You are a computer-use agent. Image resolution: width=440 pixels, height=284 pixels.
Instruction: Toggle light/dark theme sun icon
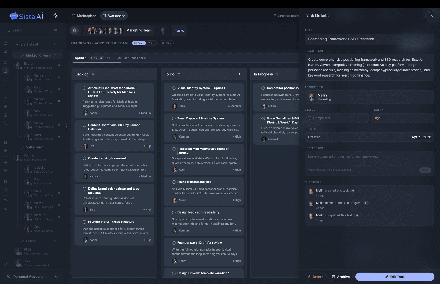pos(56,16)
